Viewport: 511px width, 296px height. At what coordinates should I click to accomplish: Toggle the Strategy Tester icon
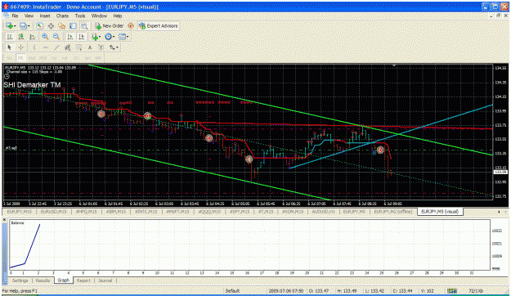click(84, 25)
